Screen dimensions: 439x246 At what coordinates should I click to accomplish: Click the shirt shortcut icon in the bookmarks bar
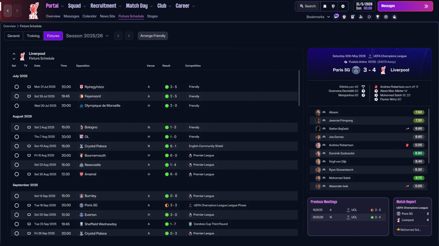point(344,17)
